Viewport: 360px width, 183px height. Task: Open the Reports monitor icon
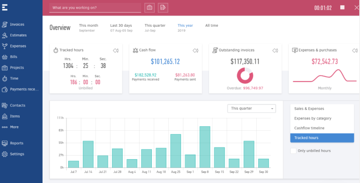point(5,143)
